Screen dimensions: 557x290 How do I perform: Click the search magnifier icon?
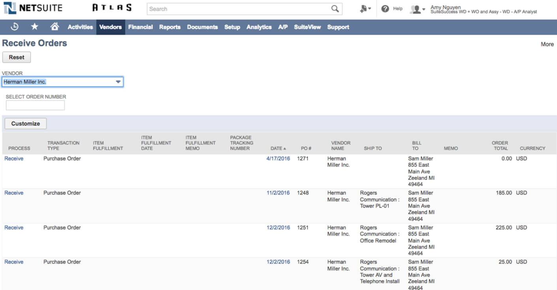(335, 9)
